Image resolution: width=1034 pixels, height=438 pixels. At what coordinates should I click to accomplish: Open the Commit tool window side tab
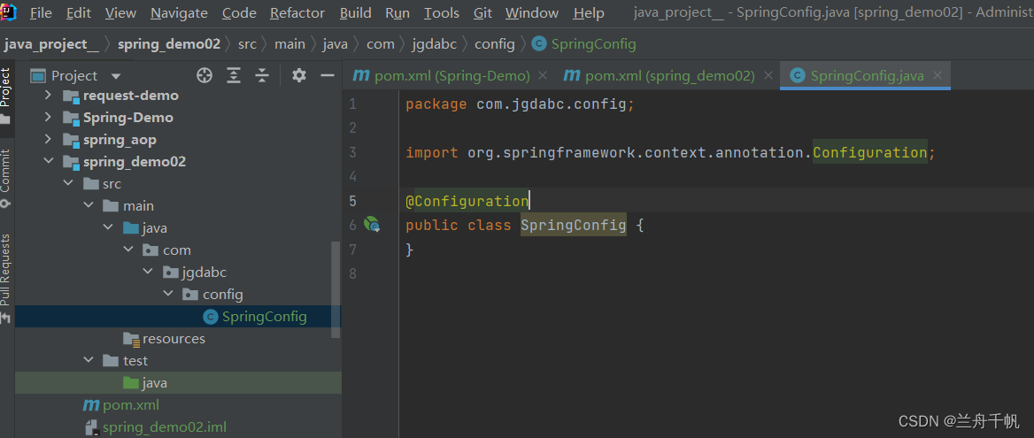pyautogui.click(x=5, y=178)
